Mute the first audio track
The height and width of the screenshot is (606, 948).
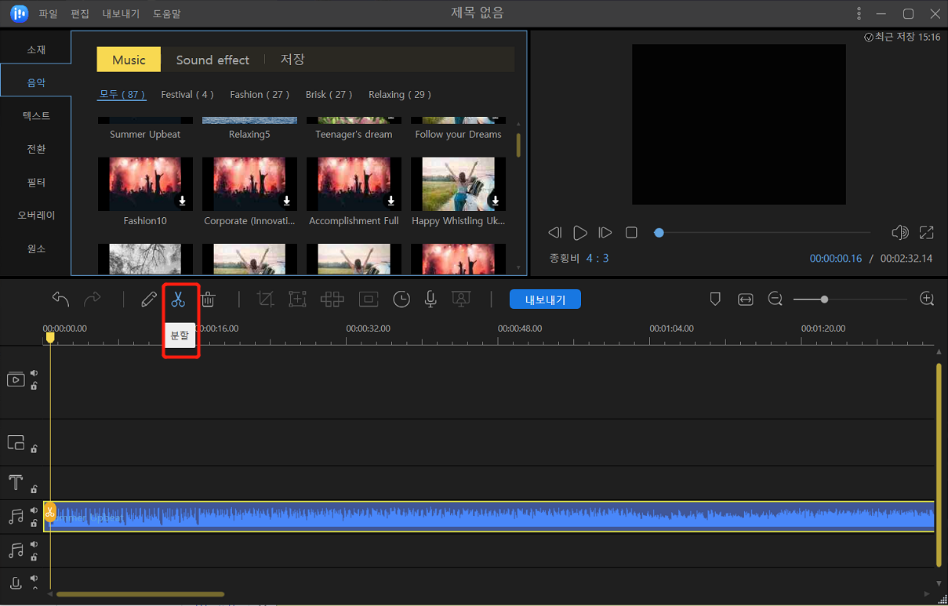[x=34, y=510]
